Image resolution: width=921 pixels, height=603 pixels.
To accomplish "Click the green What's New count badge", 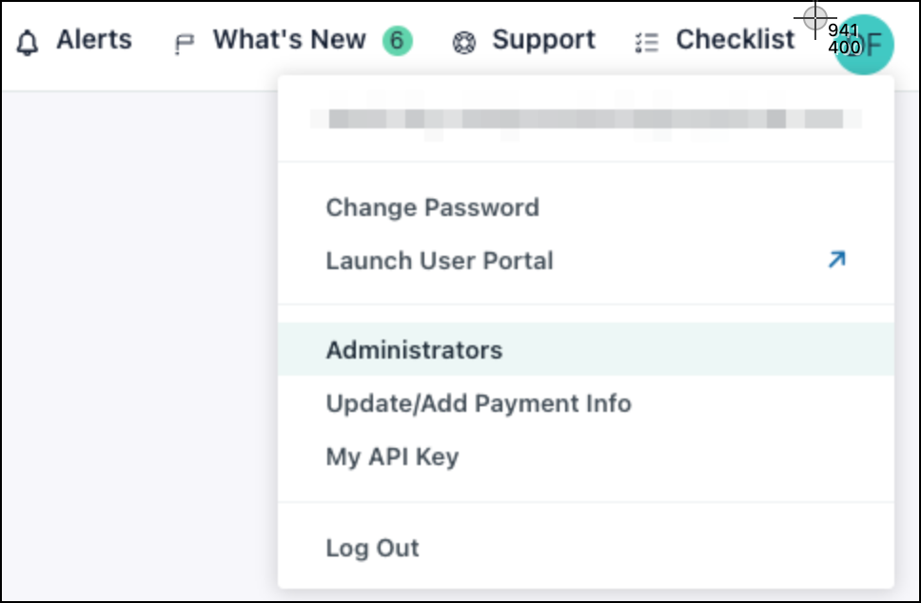I will click(398, 41).
